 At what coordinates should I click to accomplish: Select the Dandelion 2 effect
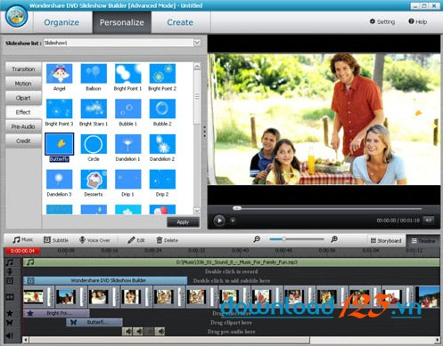tap(162, 144)
